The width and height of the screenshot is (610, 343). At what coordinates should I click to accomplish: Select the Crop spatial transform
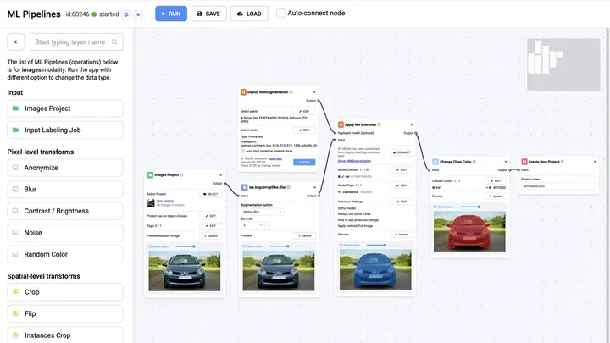click(65, 292)
